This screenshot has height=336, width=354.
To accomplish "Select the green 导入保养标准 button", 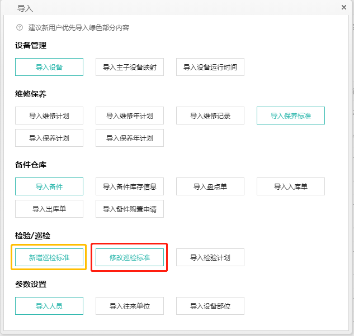I will [291, 116].
